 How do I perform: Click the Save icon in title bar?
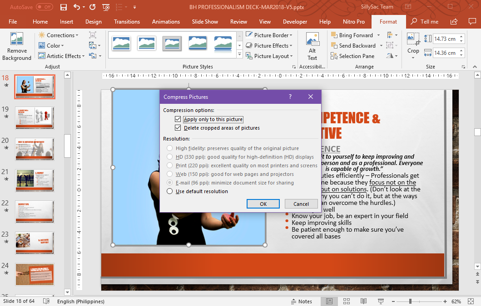pos(64,7)
